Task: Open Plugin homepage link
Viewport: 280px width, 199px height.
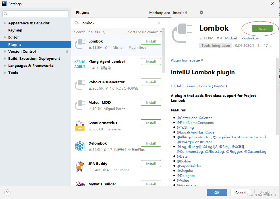Action: [x=187, y=60]
